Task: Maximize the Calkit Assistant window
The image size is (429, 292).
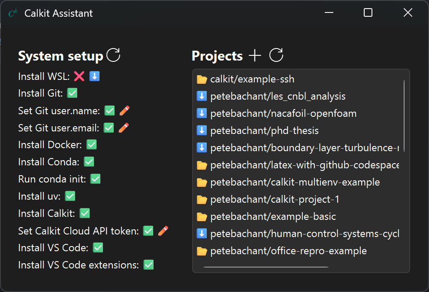Action: [x=368, y=12]
